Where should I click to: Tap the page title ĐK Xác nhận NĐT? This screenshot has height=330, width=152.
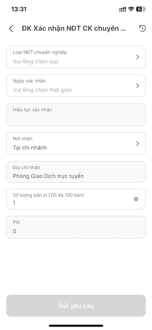coord(74,28)
